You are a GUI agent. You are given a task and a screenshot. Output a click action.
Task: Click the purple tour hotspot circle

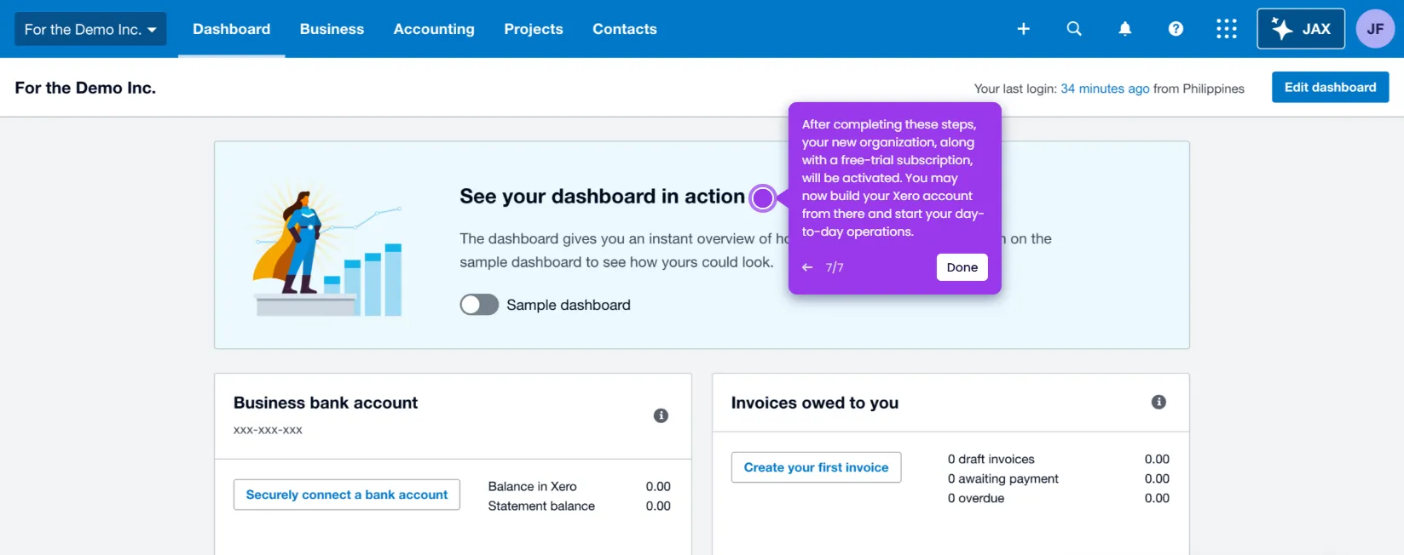click(762, 198)
